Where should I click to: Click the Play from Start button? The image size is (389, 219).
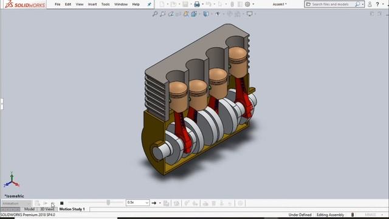[x=45, y=203]
